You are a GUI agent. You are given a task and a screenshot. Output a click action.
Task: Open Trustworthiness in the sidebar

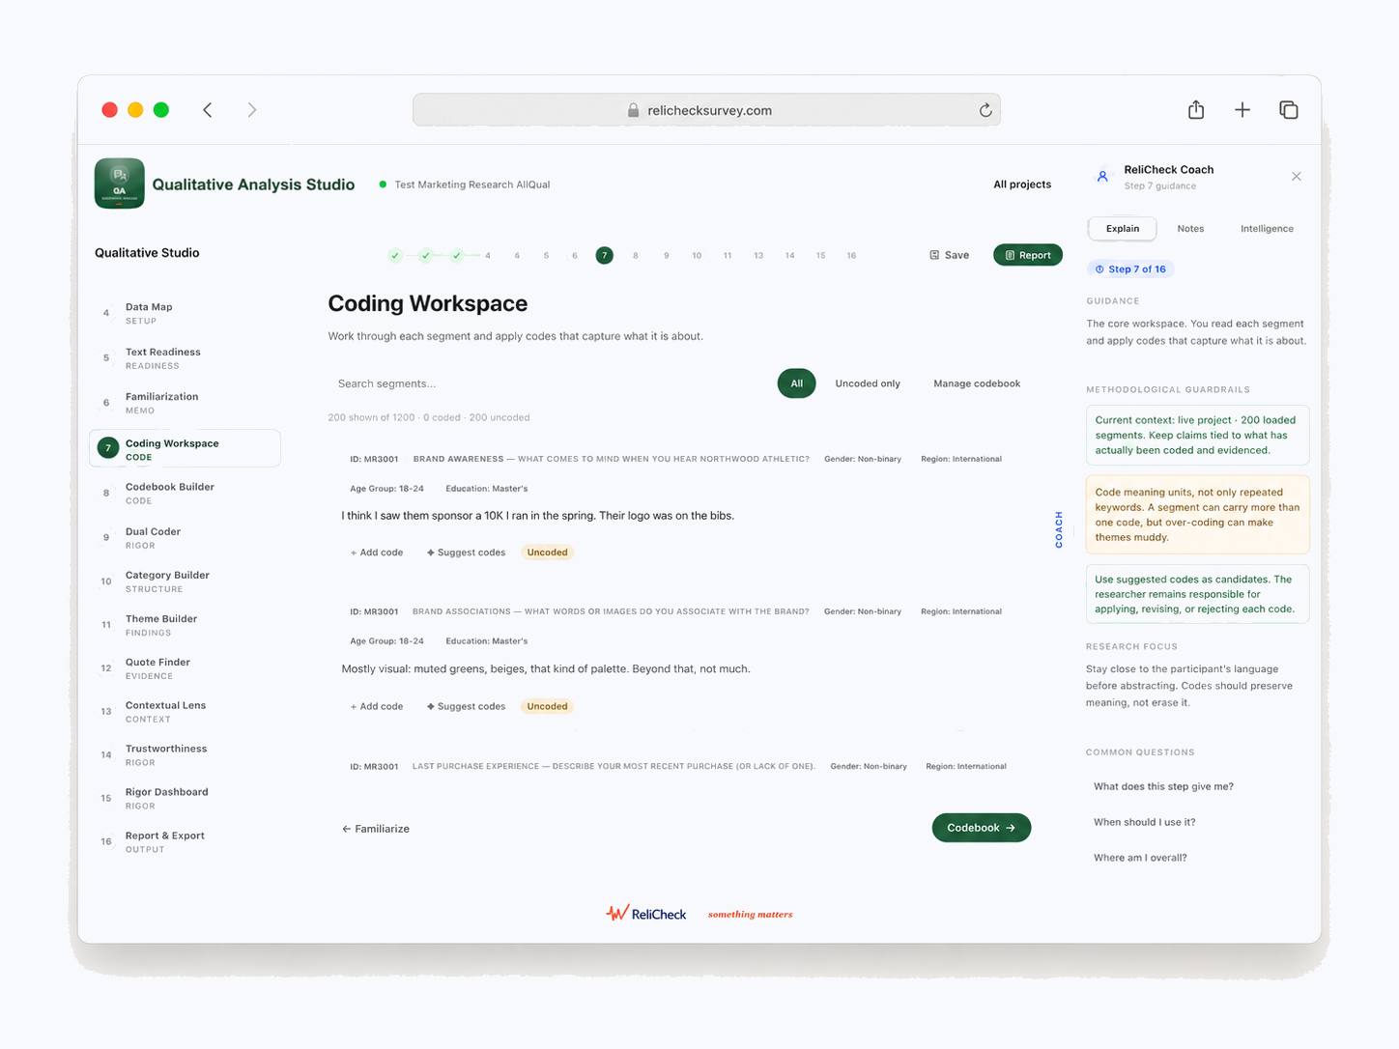coord(185,755)
